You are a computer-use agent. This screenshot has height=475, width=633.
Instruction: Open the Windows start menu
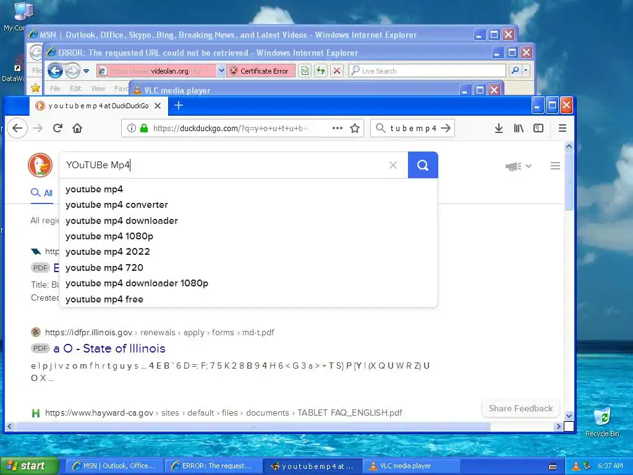click(30, 466)
